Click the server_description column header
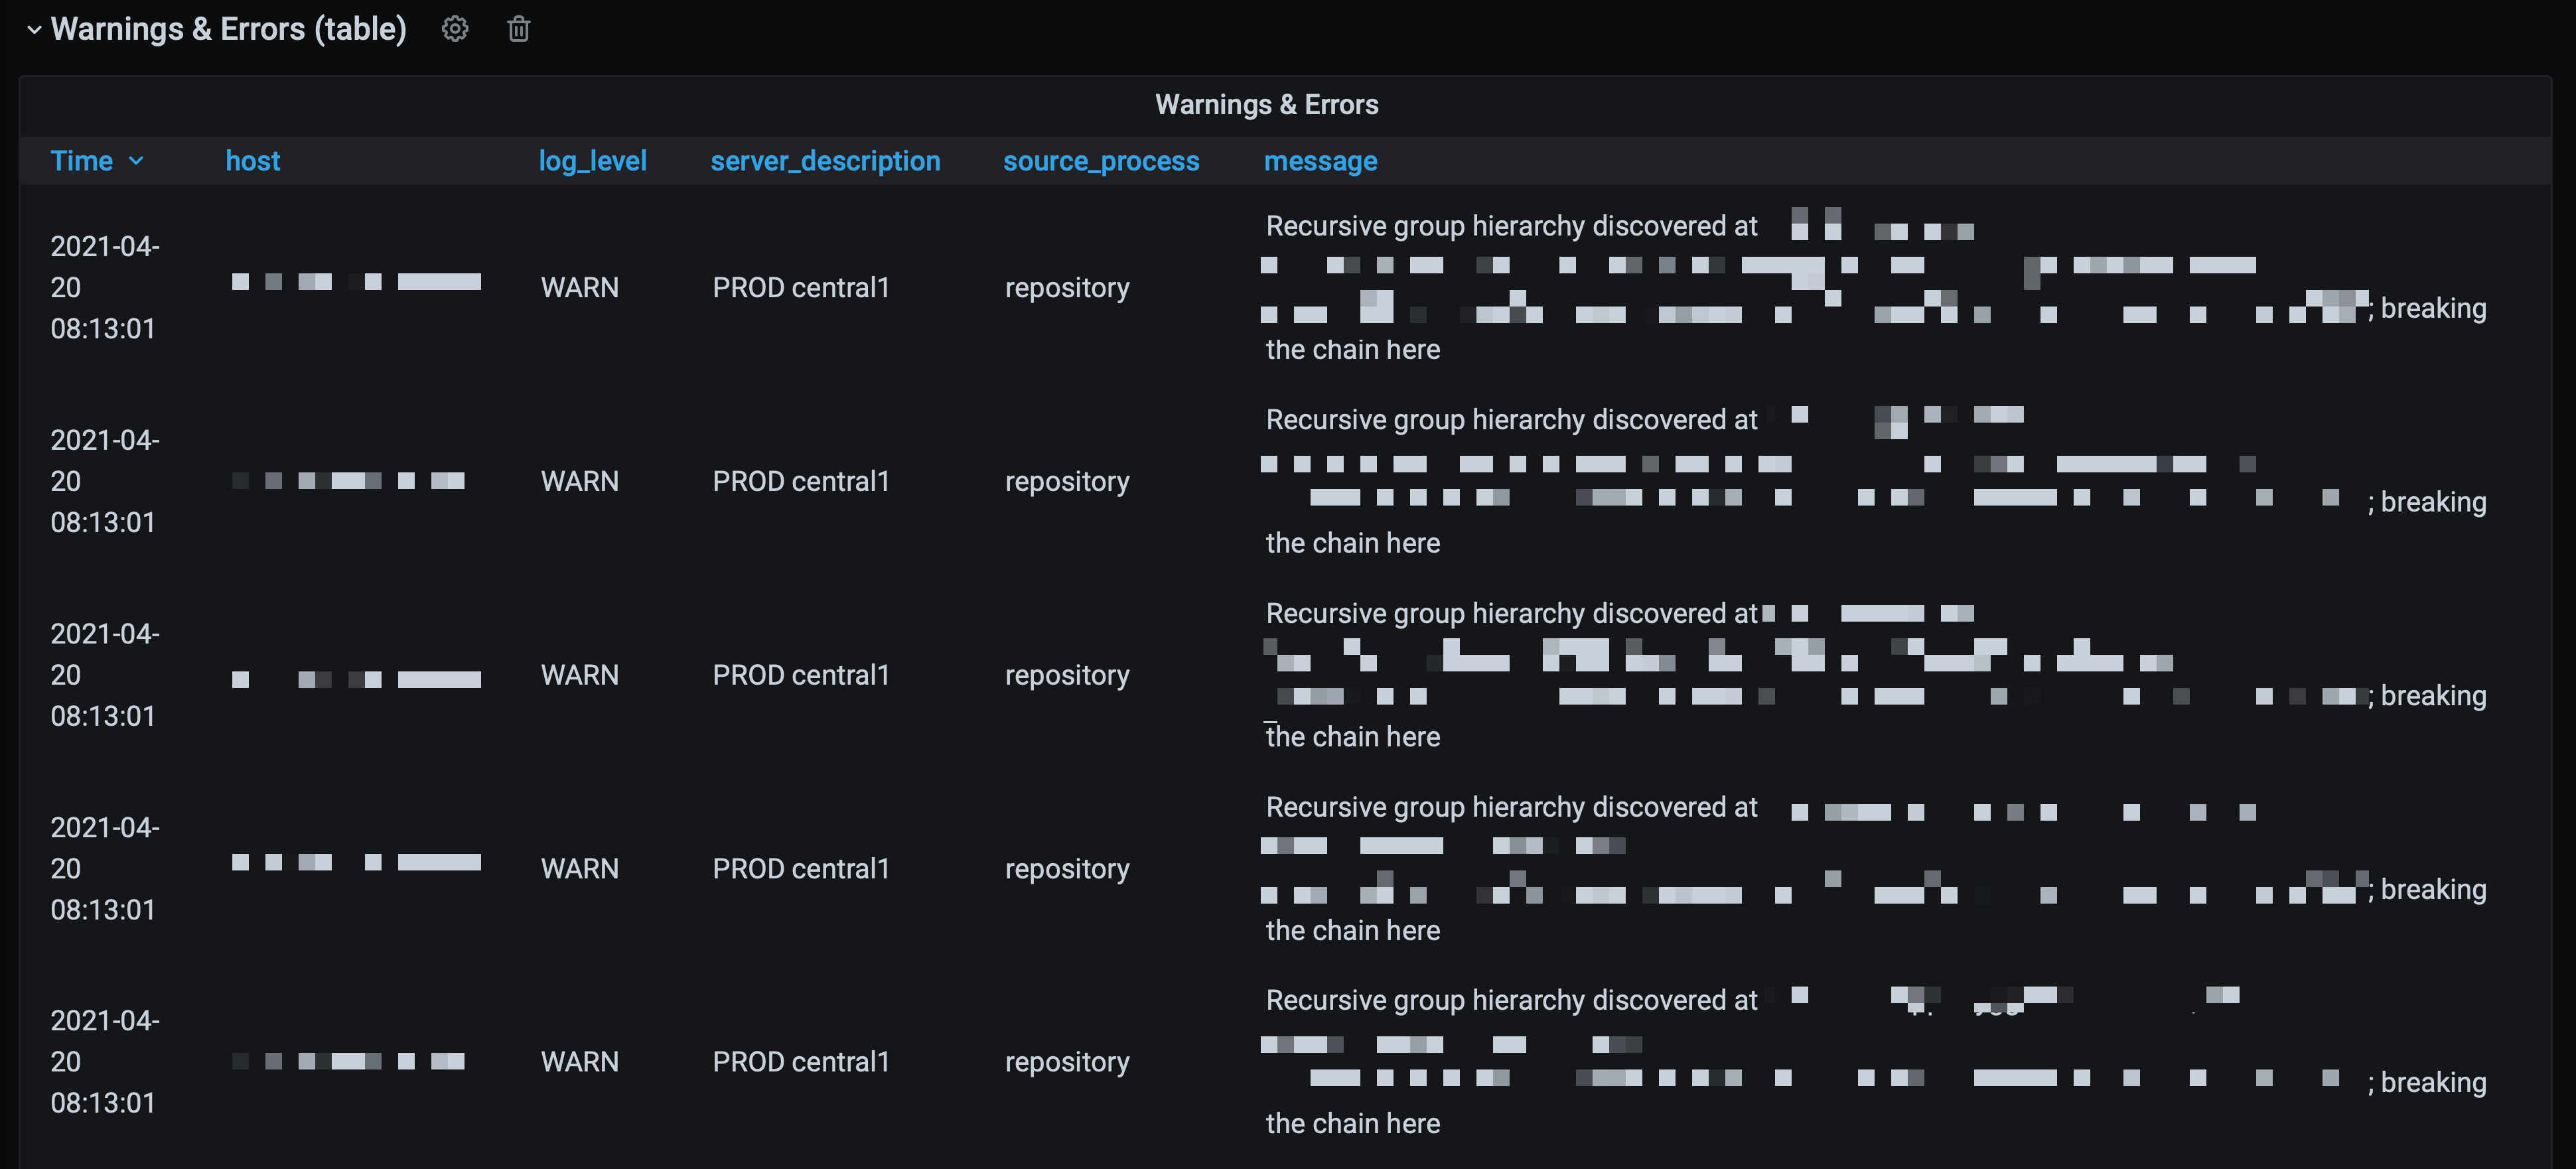The image size is (2576, 1169). coord(825,161)
